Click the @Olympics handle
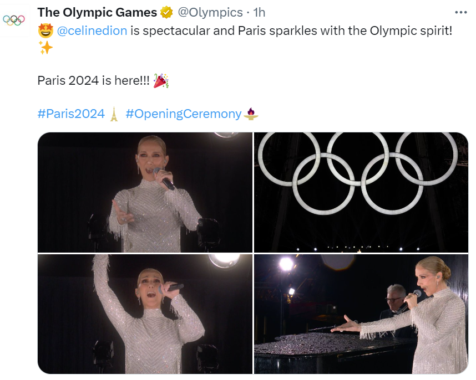Image resolution: width=476 pixels, height=380 pixels. 210,12
